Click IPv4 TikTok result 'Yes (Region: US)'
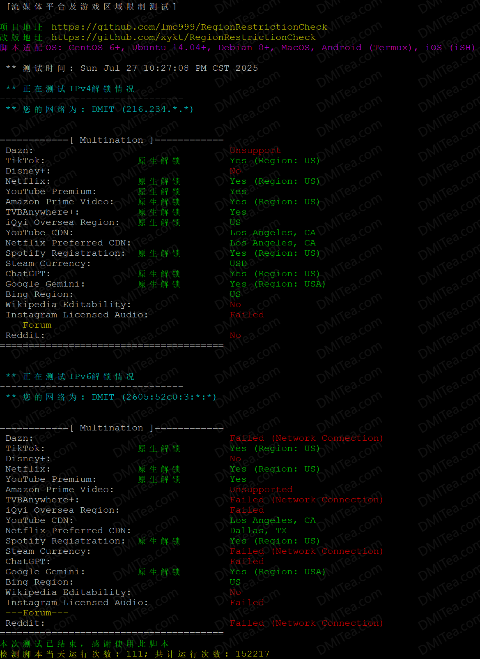 275,161
